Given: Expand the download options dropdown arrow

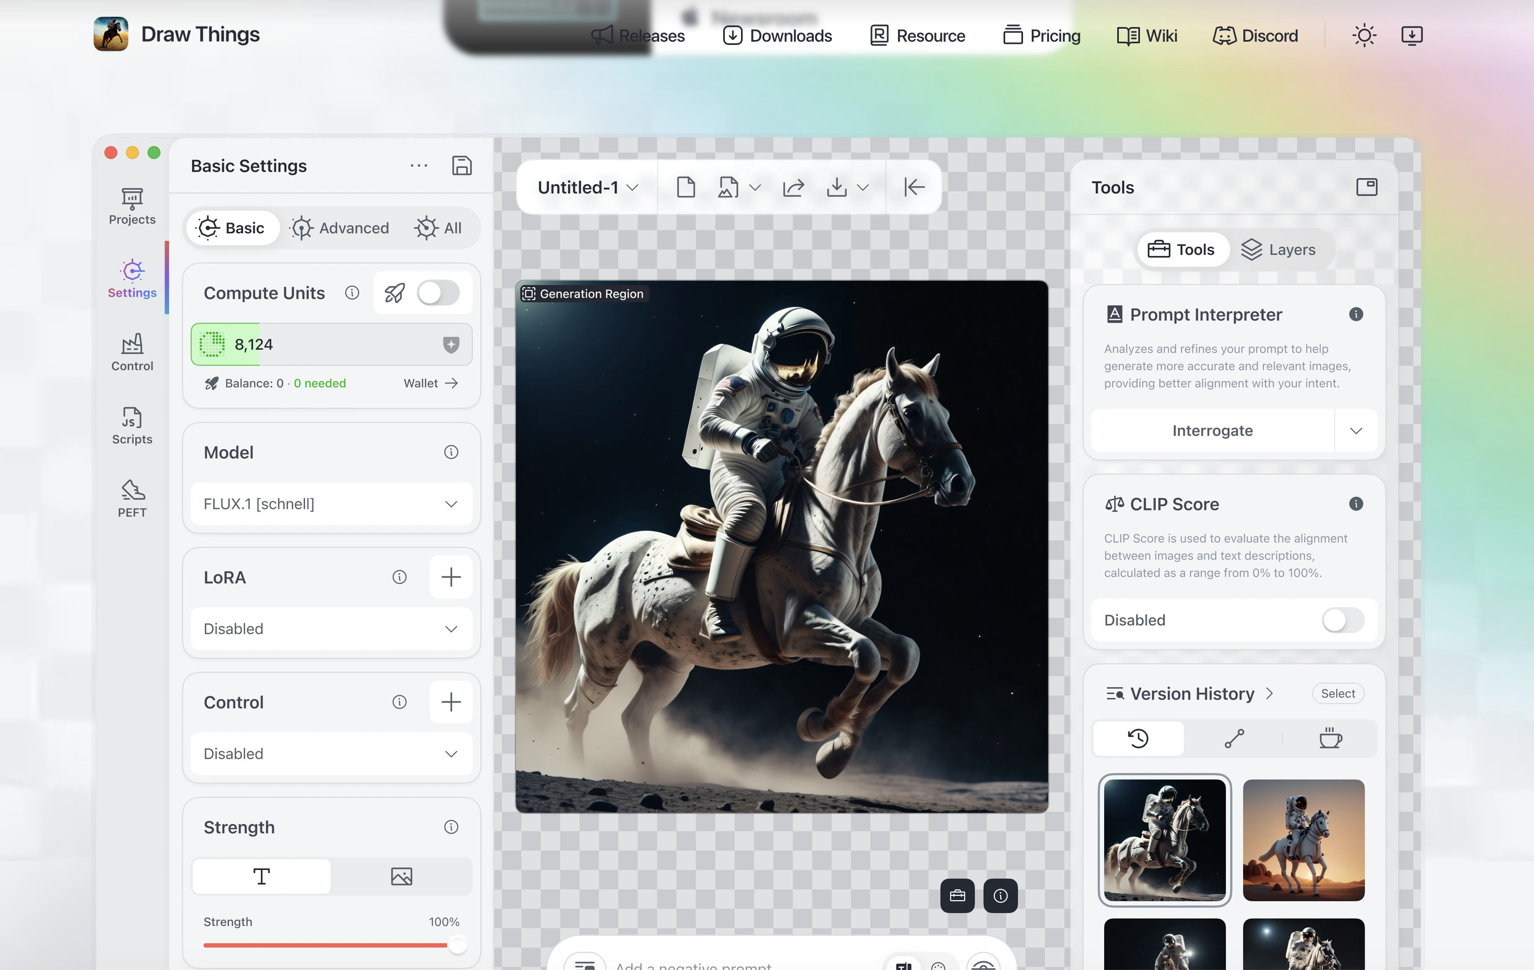Looking at the screenshot, I should pyautogui.click(x=863, y=187).
